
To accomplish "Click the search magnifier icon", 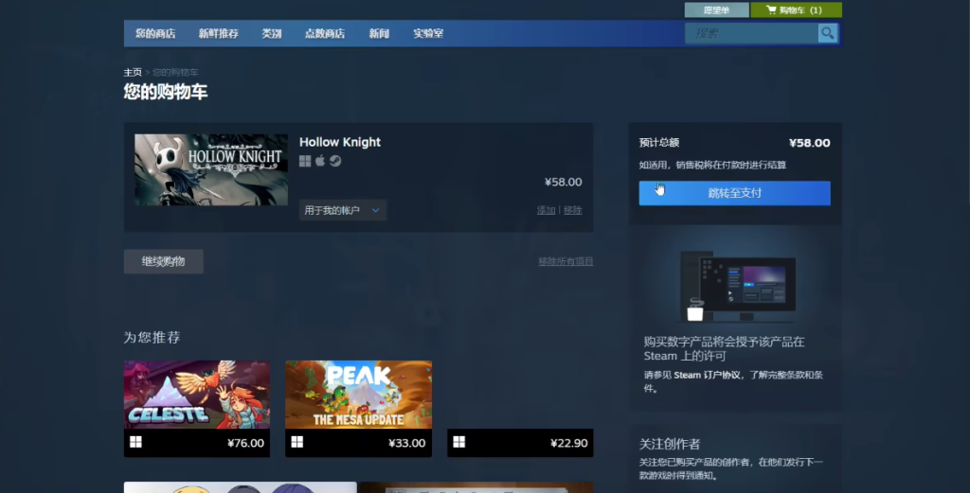I will pyautogui.click(x=827, y=33).
